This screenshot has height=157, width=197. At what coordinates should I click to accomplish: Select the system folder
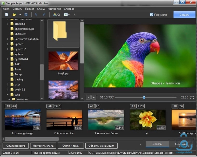coord(17,54)
